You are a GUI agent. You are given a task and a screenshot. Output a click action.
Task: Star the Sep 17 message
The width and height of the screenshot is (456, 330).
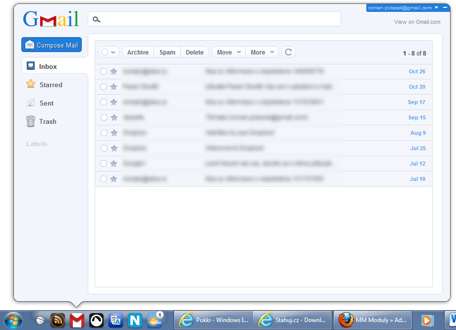pos(114,102)
